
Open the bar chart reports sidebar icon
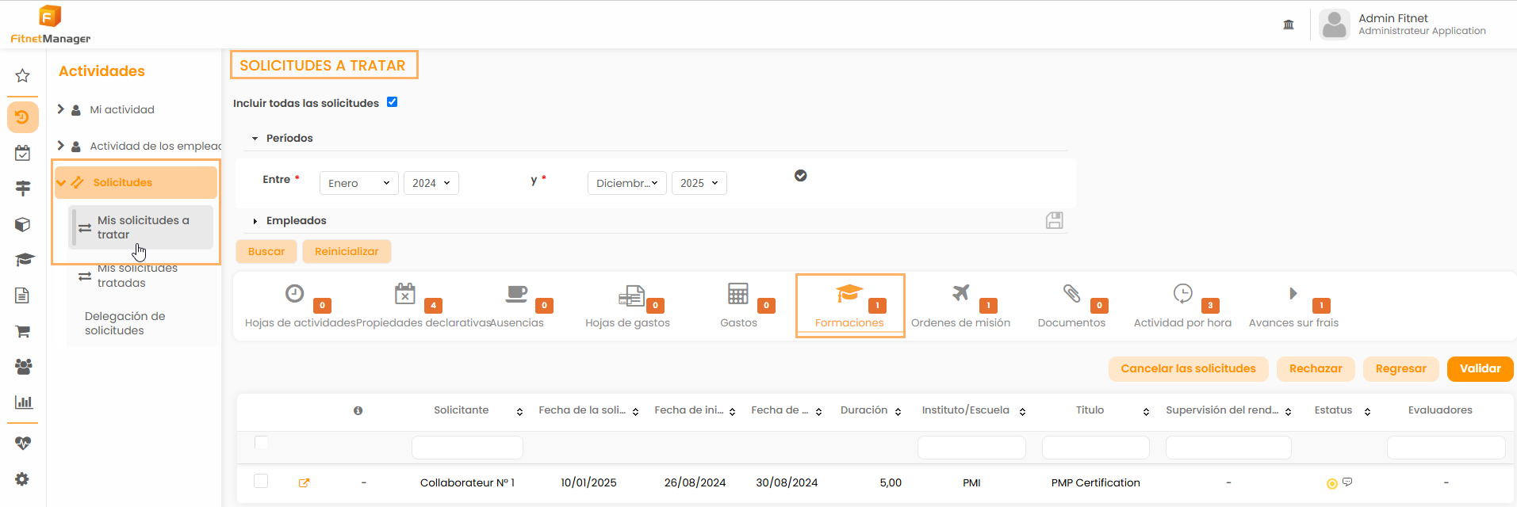[x=23, y=402]
